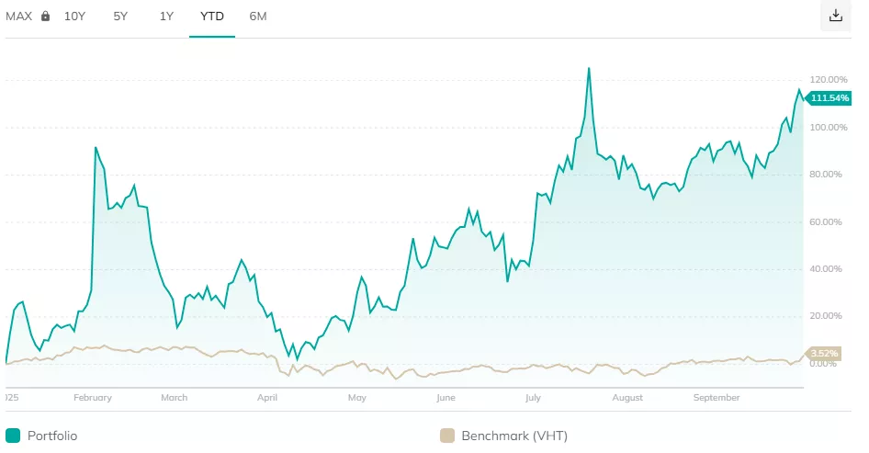The image size is (869, 453).
Task: Select the MAX time range
Action: pos(19,17)
